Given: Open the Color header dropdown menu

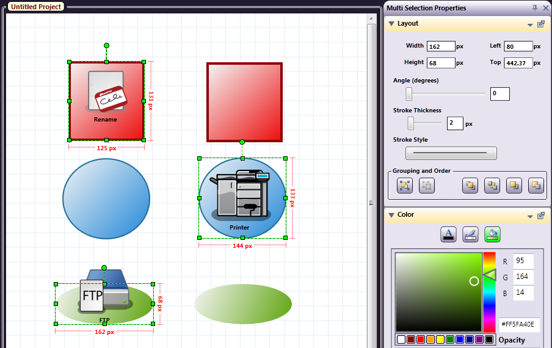Looking at the screenshot, I should click(531, 216).
